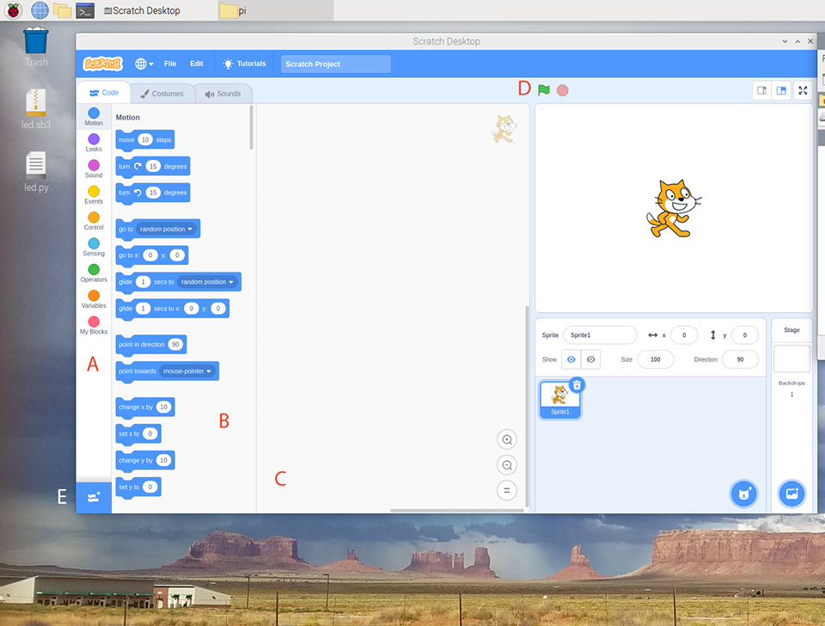Click the block palette vertical scrollbar

click(252, 127)
